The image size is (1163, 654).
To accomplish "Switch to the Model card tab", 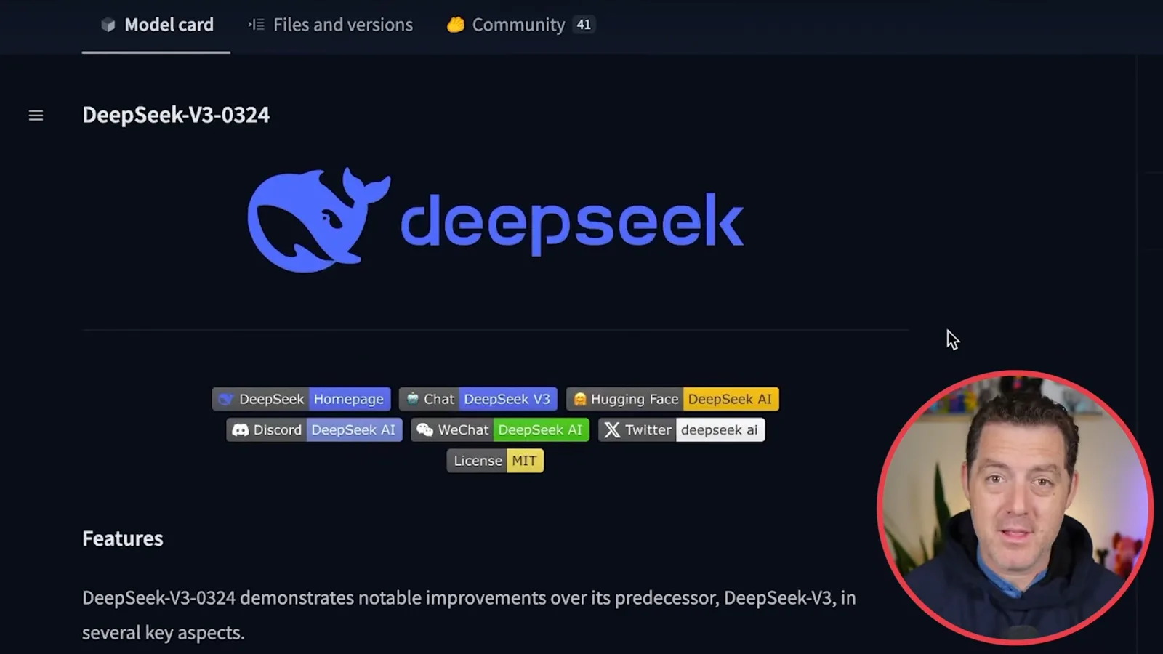I will (156, 25).
